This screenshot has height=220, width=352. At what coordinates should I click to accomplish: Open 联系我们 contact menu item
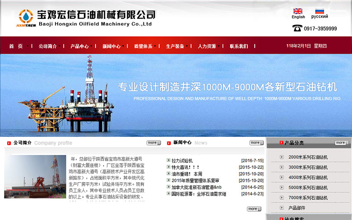pos(239,46)
